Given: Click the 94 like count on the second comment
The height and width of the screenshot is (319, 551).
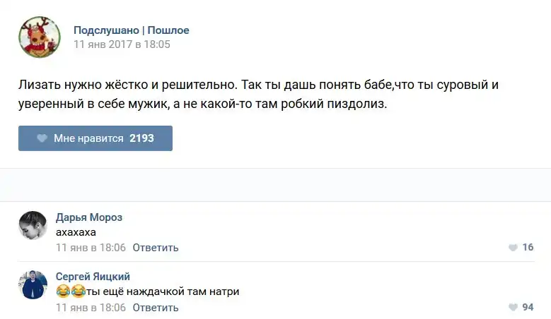Looking at the screenshot, I should tap(528, 308).
